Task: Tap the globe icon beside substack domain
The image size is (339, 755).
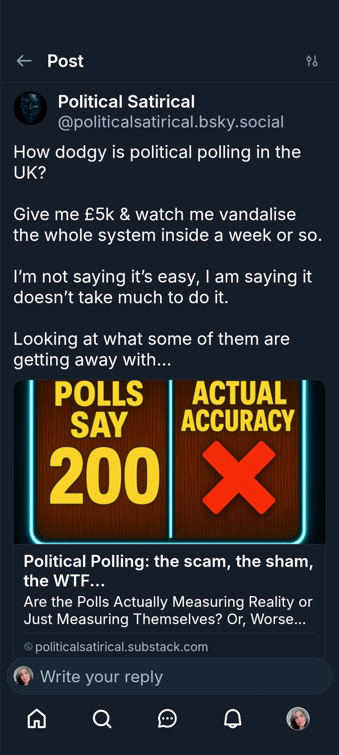Action: [x=28, y=646]
